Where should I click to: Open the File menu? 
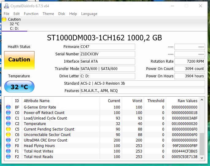[6, 14]
